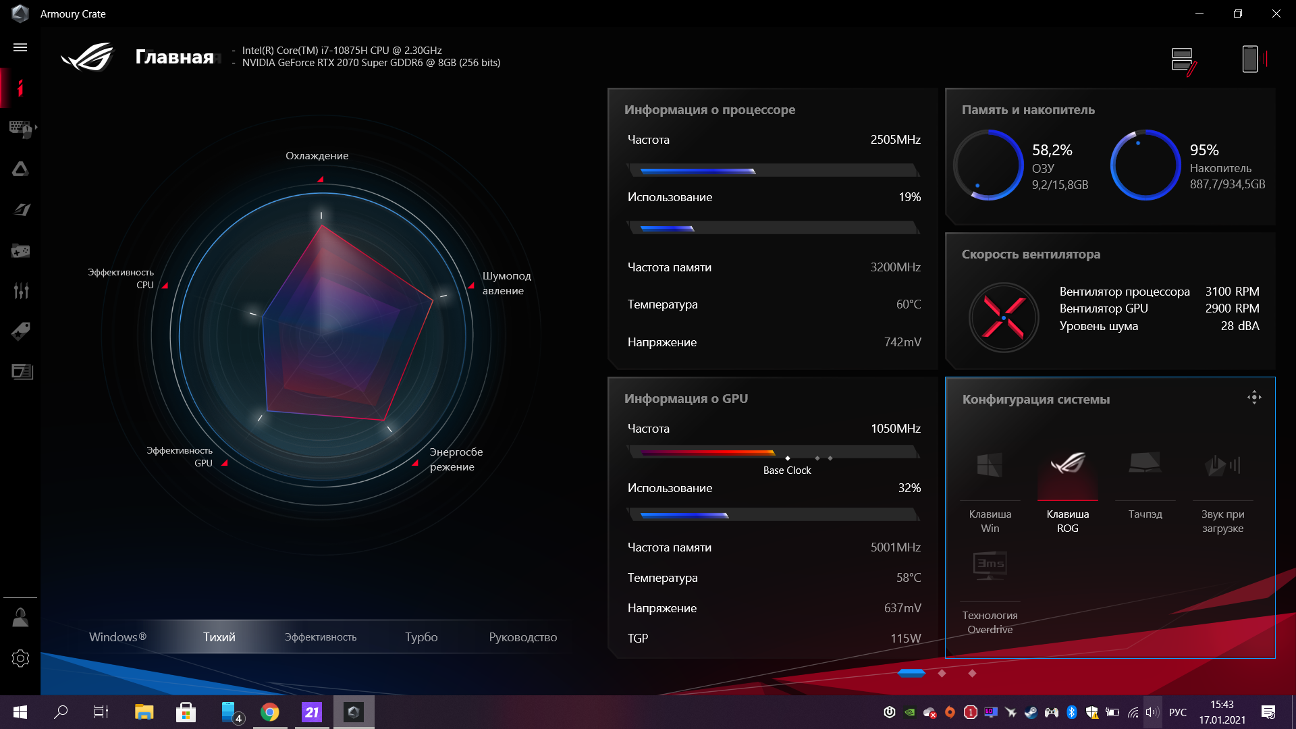This screenshot has height=729, width=1296.
Task: Click the РУС language indicator
Action: coord(1178,712)
